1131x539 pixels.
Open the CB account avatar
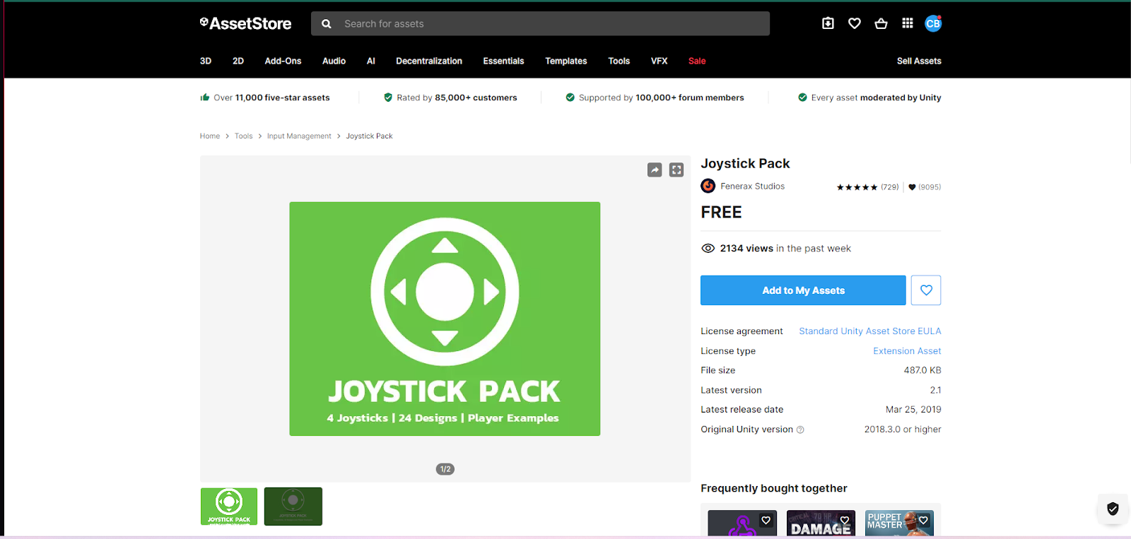(933, 23)
